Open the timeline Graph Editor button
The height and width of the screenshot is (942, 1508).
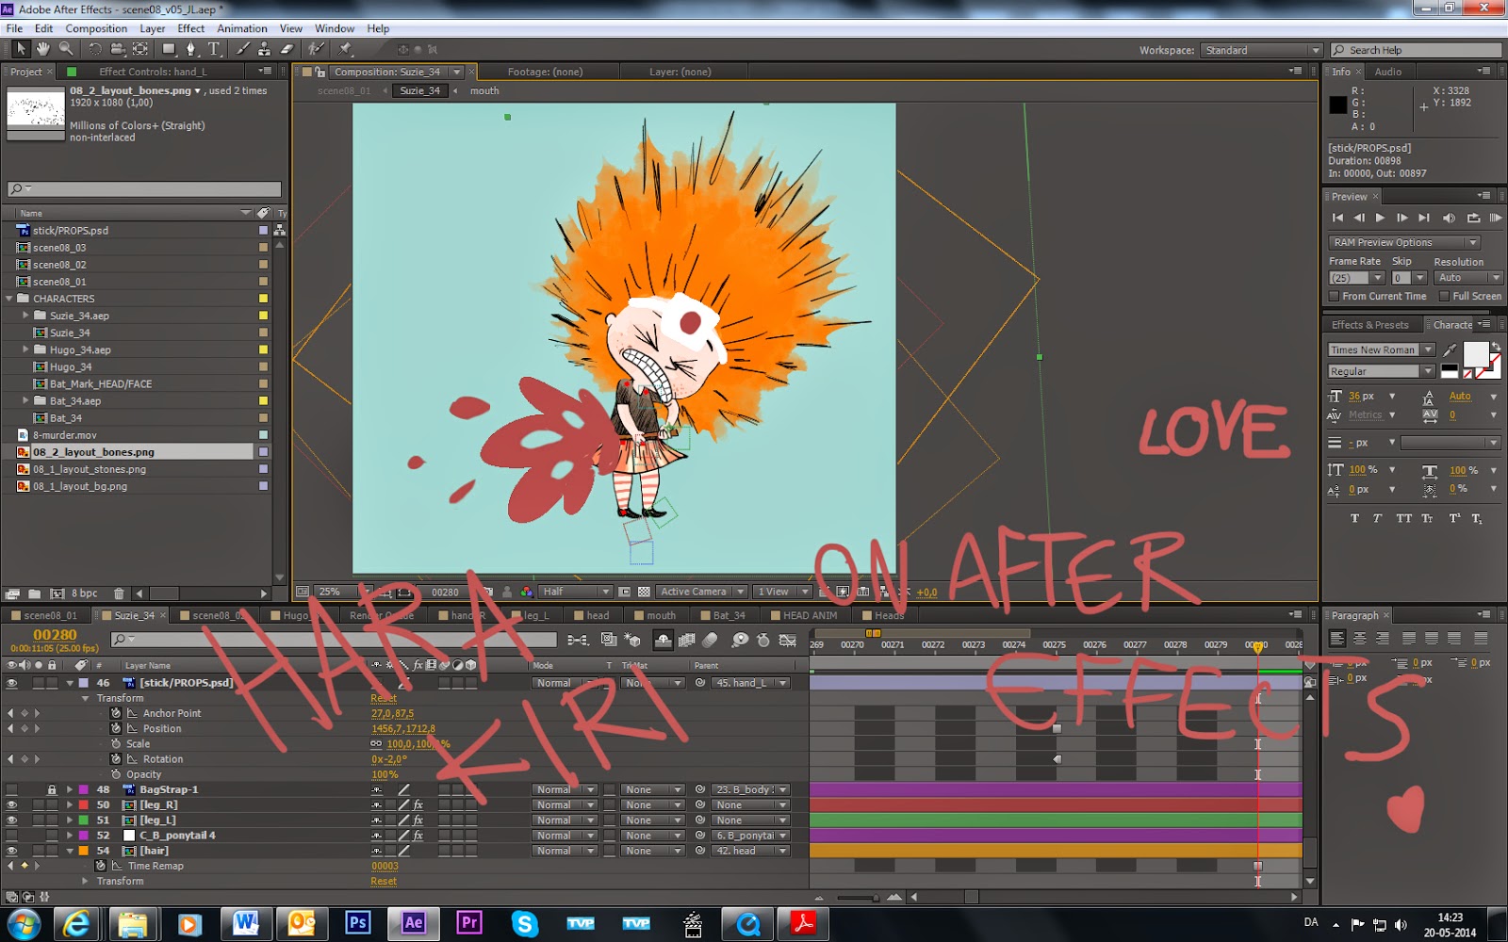click(x=787, y=641)
